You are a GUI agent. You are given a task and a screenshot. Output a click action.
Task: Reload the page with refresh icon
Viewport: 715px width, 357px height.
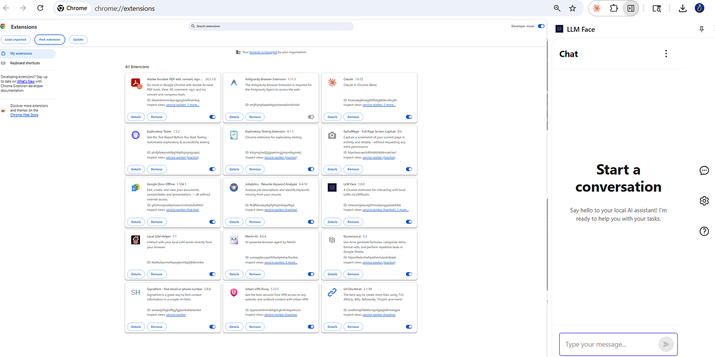40,8
